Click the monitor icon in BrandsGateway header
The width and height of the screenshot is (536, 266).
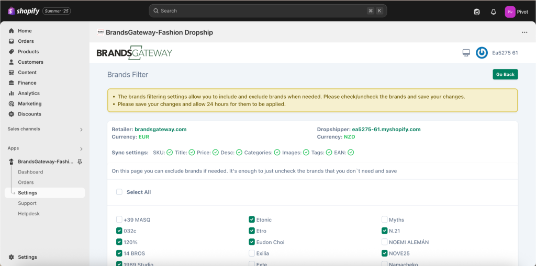[466, 53]
